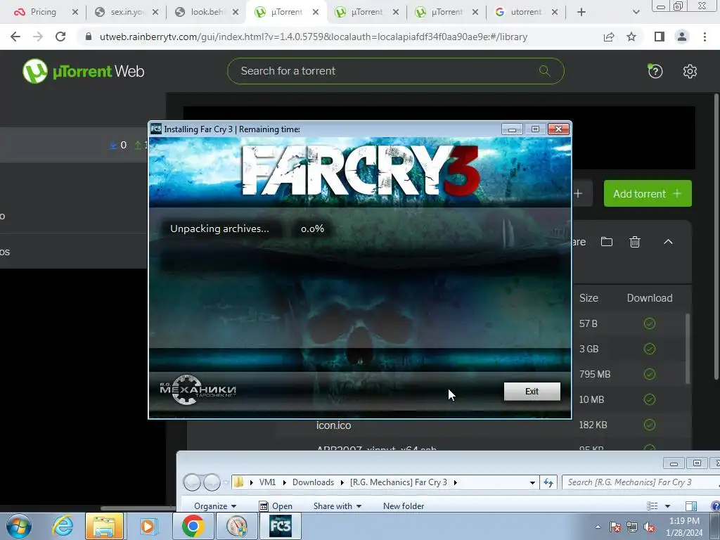Screen dimensions: 720x540
Task: Click FC3 installer taskbar icon
Action: 281,526
